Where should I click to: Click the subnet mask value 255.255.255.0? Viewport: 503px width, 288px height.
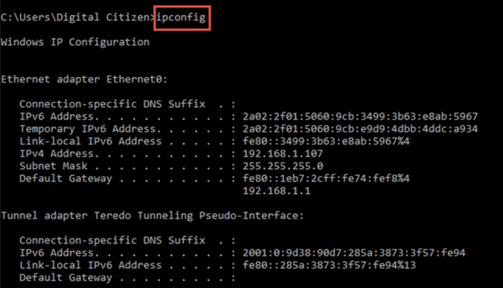point(283,166)
